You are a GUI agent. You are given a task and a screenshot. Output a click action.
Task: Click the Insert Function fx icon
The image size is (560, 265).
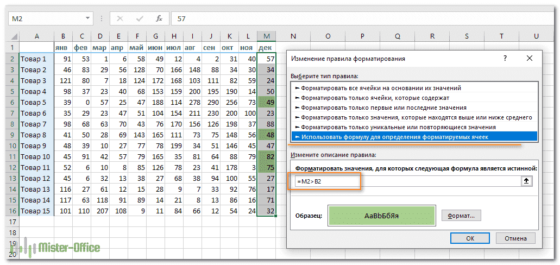pos(159,18)
